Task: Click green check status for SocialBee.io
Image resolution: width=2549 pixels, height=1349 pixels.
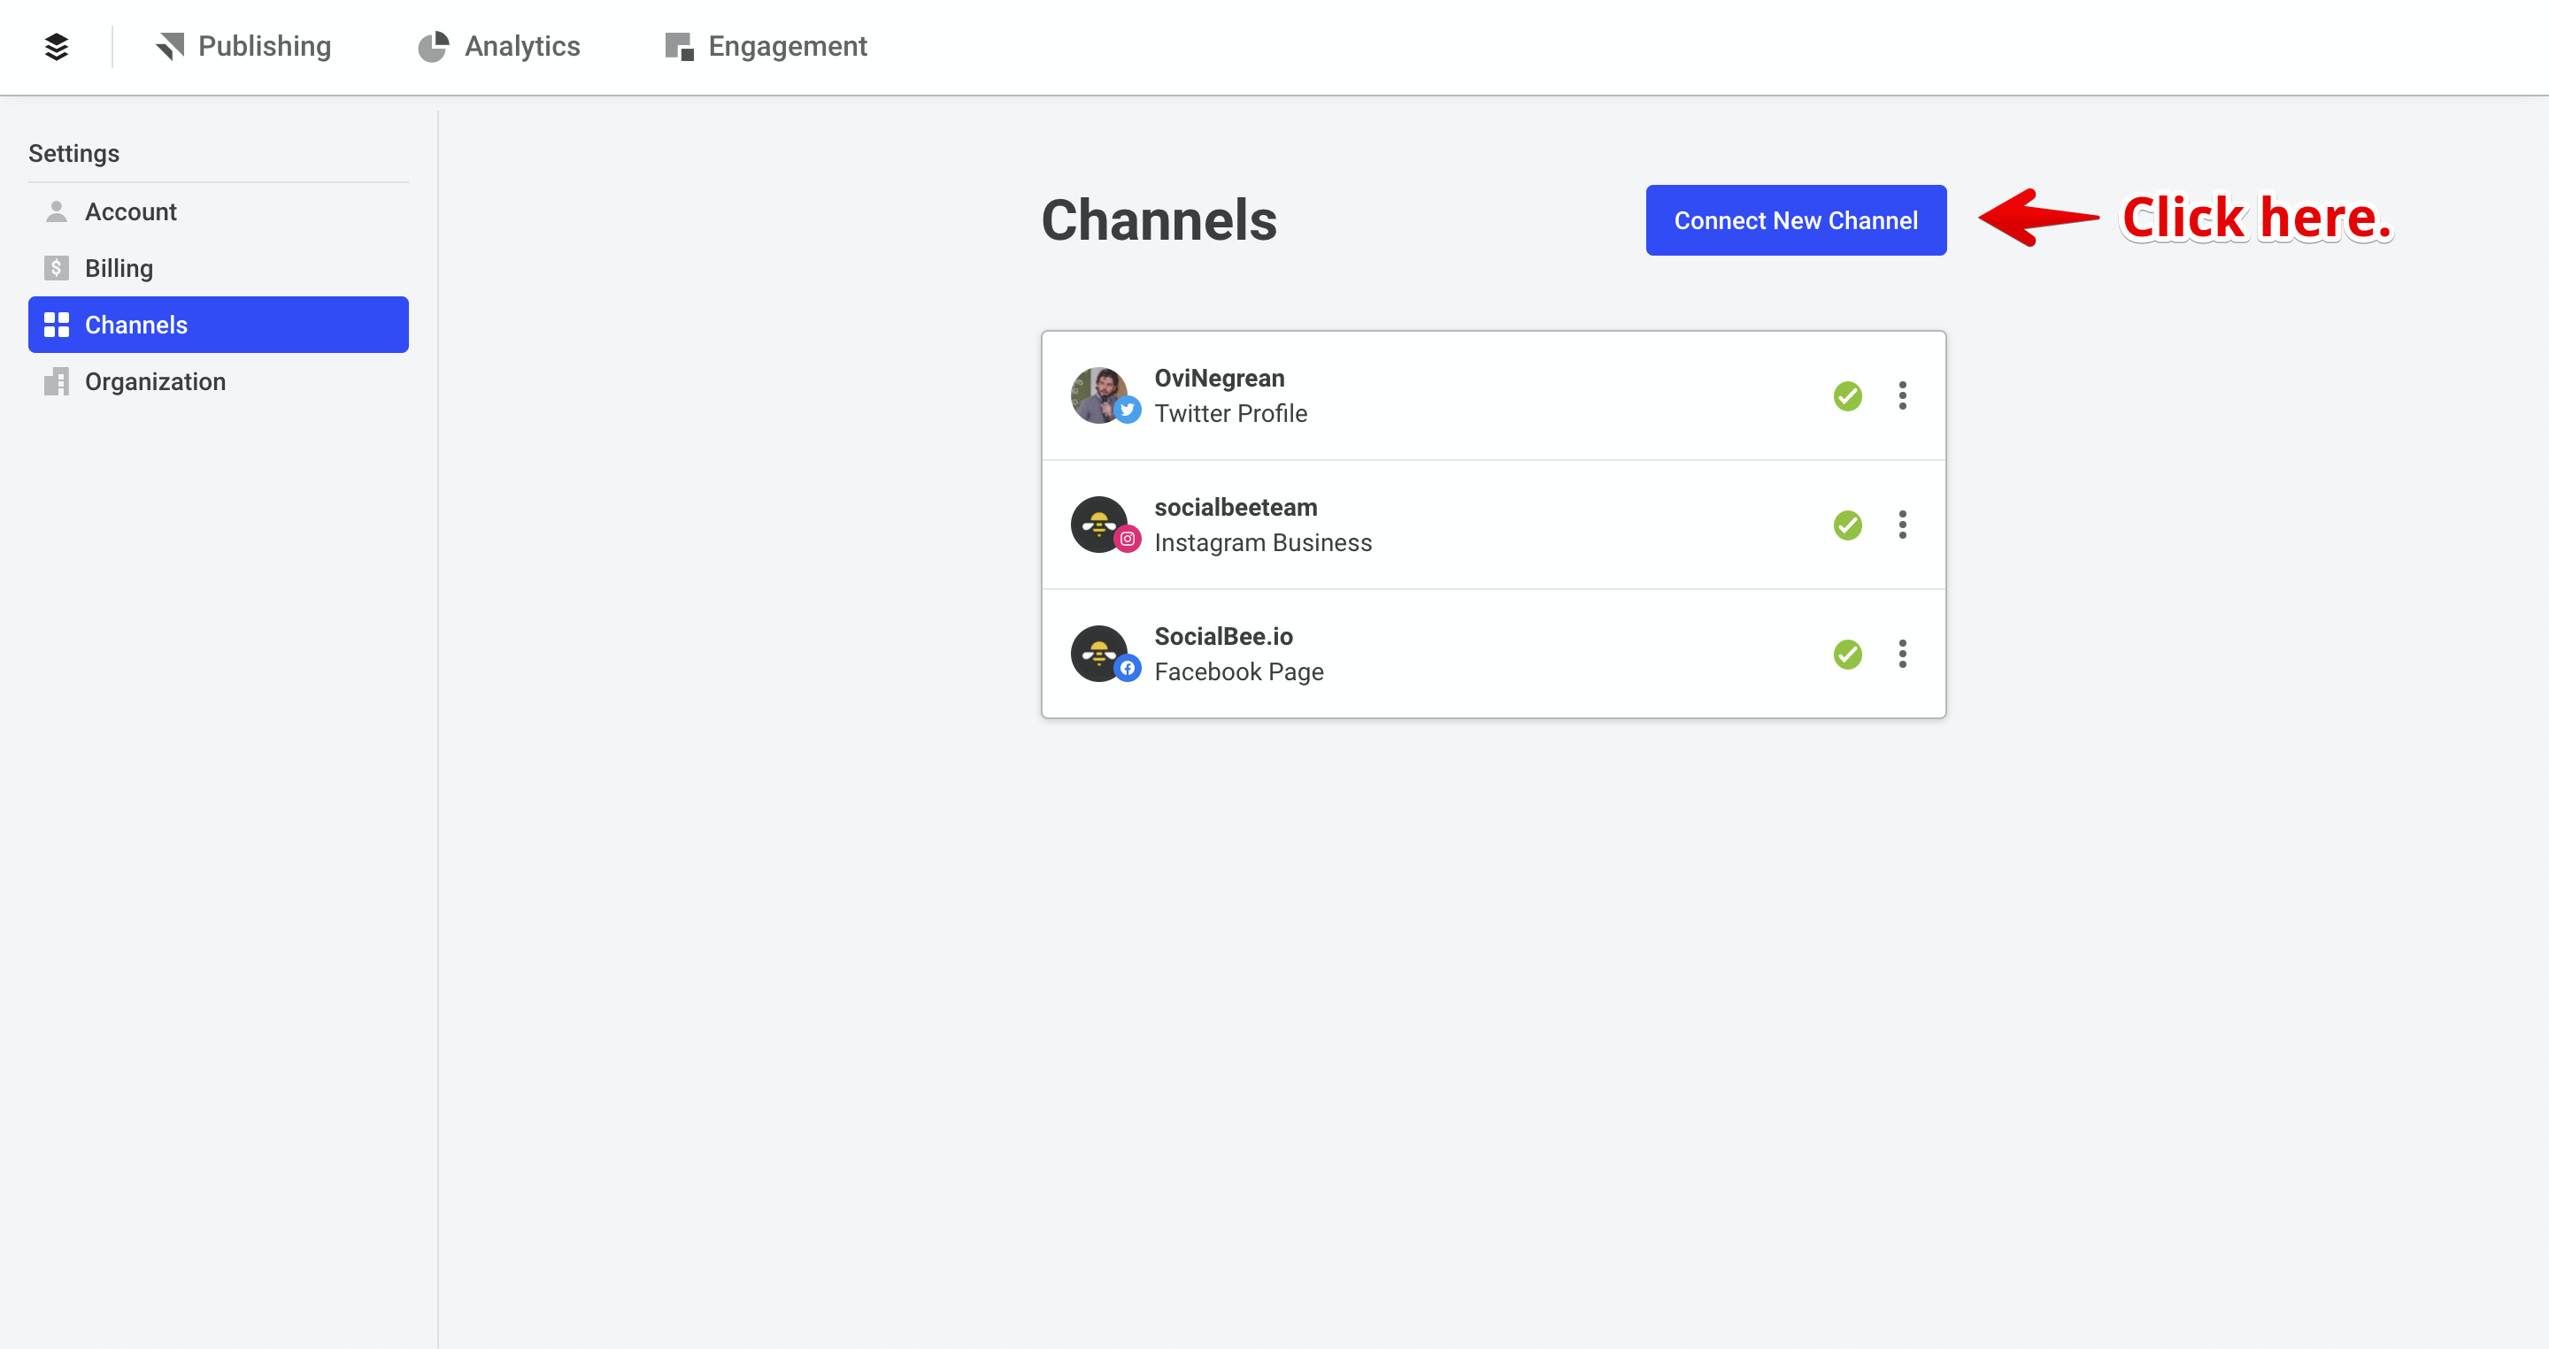Action: 1847,654
